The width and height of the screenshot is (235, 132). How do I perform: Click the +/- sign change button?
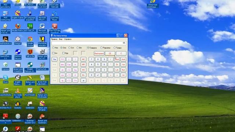(98, 75)
